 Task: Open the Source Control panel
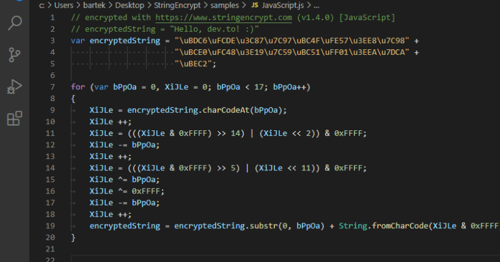14,55
